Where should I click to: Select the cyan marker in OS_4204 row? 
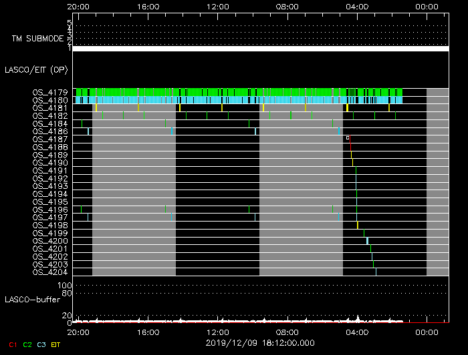click(x=376, y=272)
